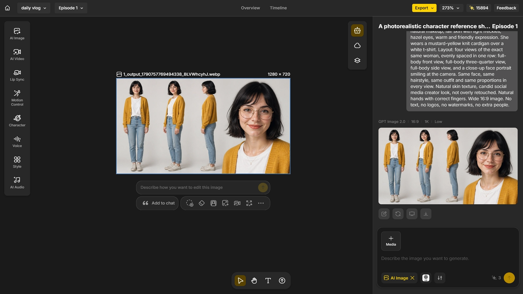The height and width of the screenshot is (294, 523).
Task: Open the Style tool
Action: tap(17, 162)
